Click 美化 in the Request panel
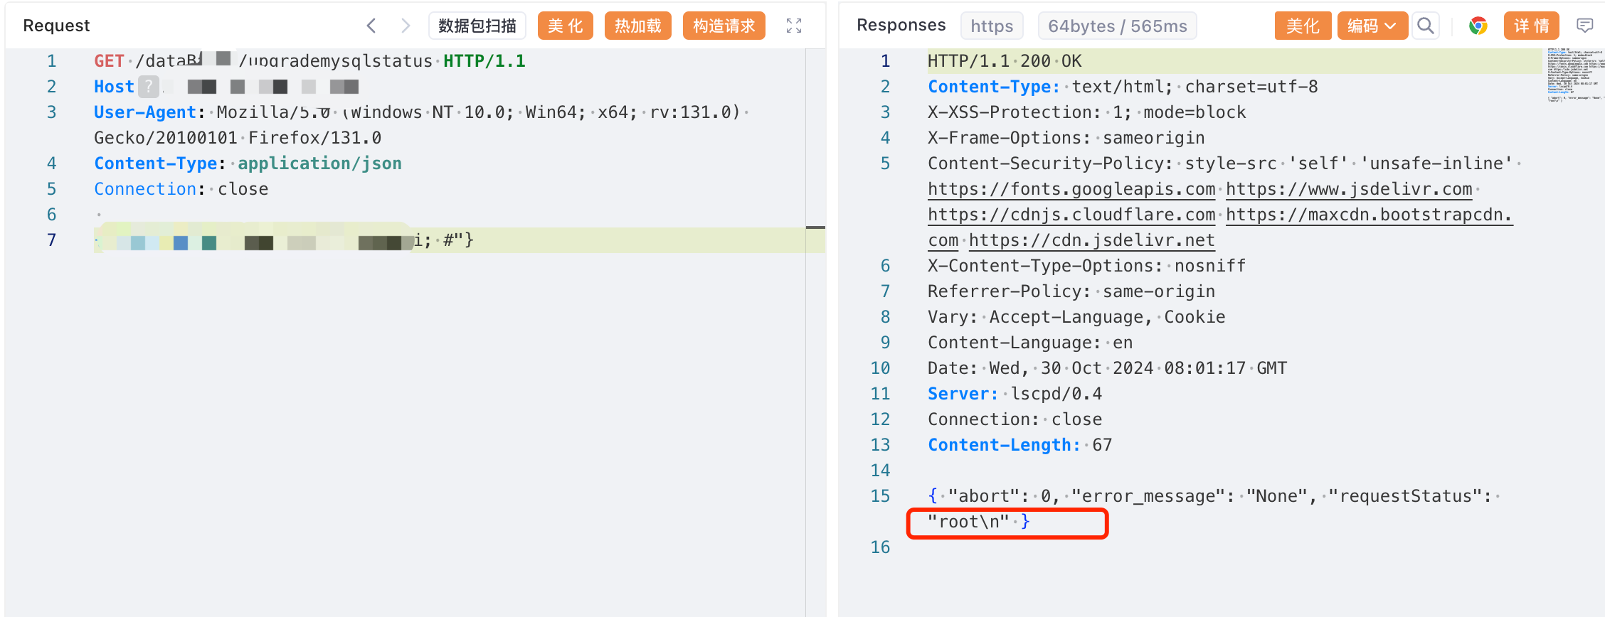Viewport: 1605px width, 617px height. [x=565, y=26]
